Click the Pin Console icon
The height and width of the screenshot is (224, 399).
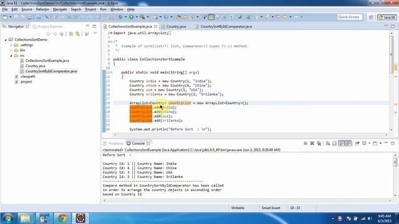click(x=357, y=144)
